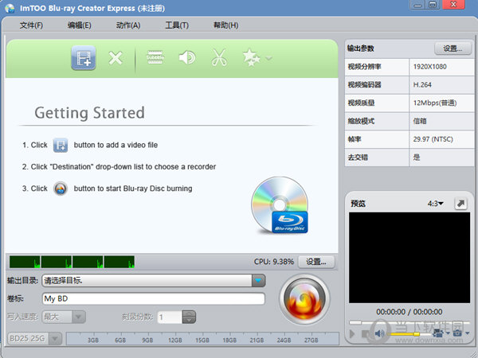Open the BD25 25G disc type dropdown

coord(34,338)
